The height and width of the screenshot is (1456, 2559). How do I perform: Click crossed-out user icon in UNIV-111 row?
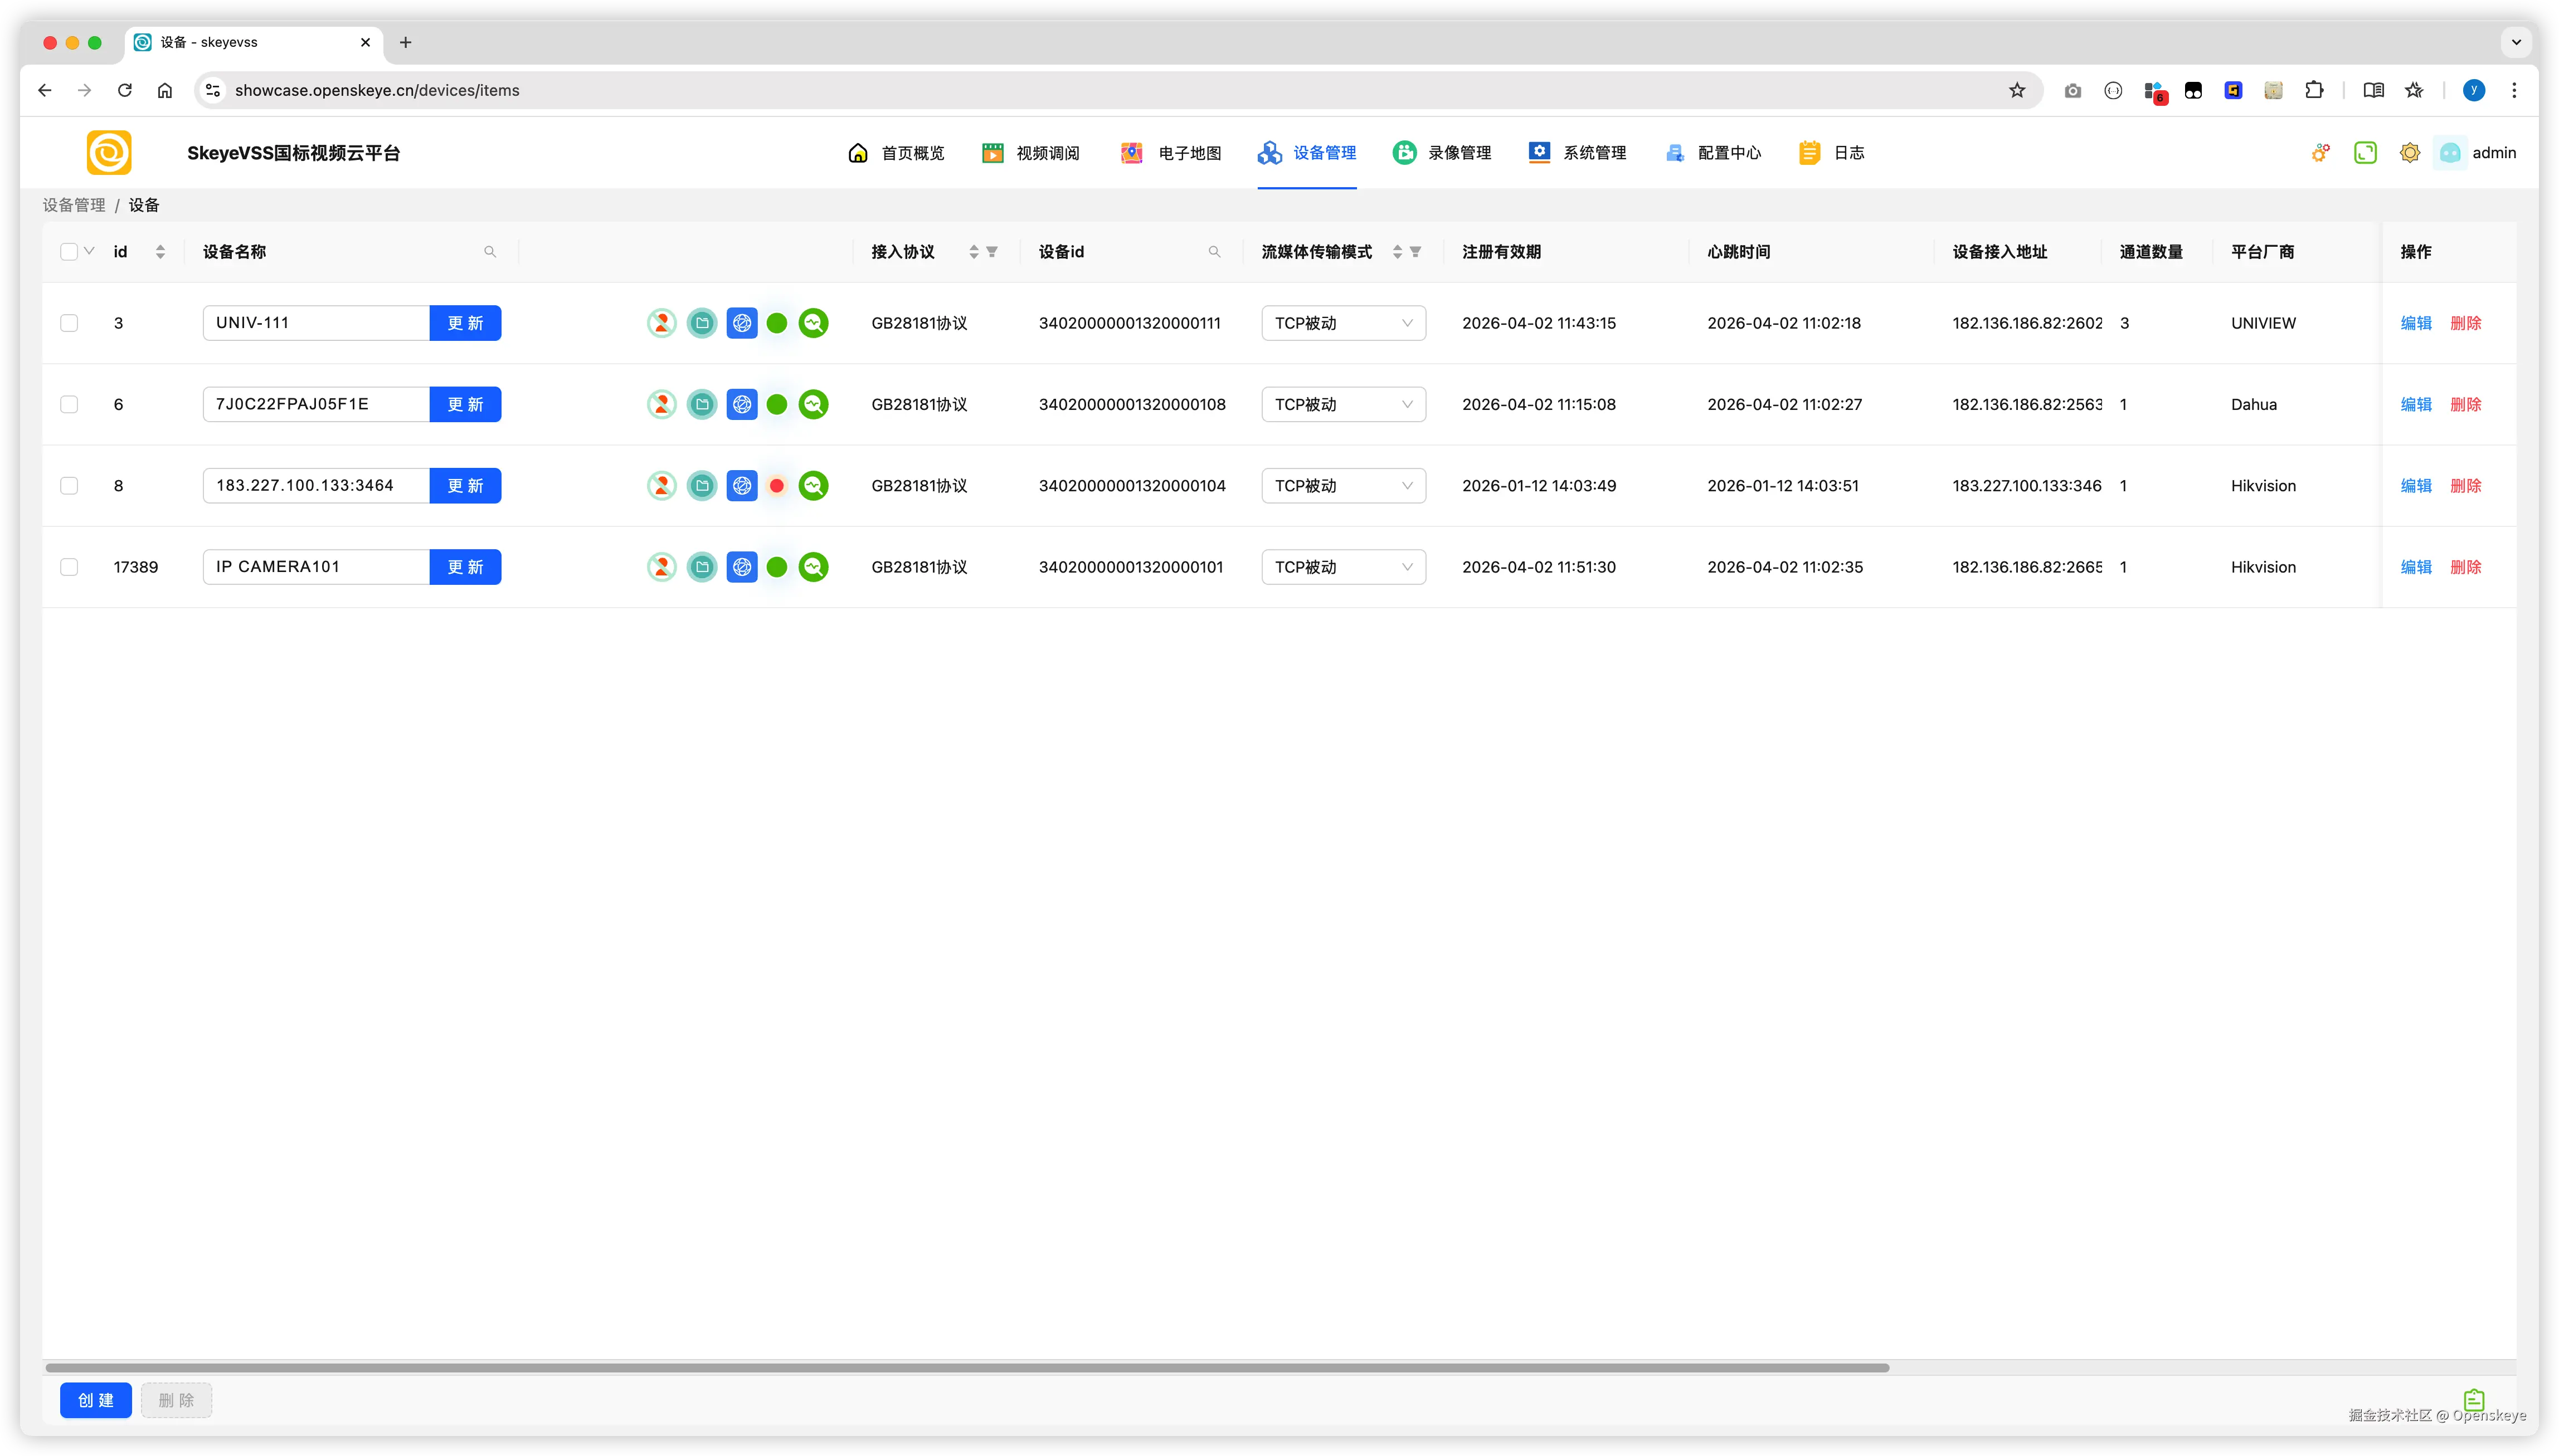coord(661,323)
